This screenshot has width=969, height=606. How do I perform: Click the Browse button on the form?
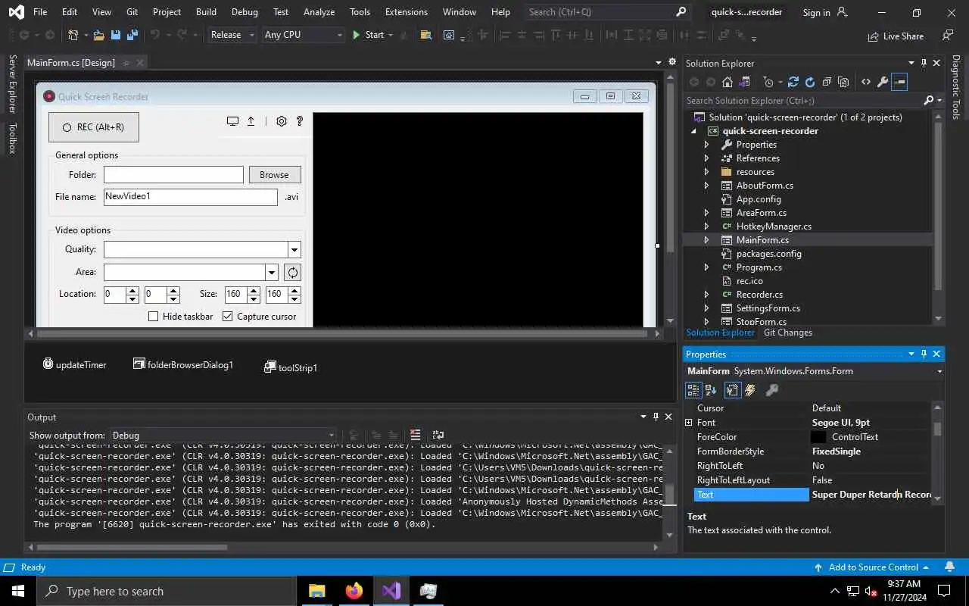point(274,174)
